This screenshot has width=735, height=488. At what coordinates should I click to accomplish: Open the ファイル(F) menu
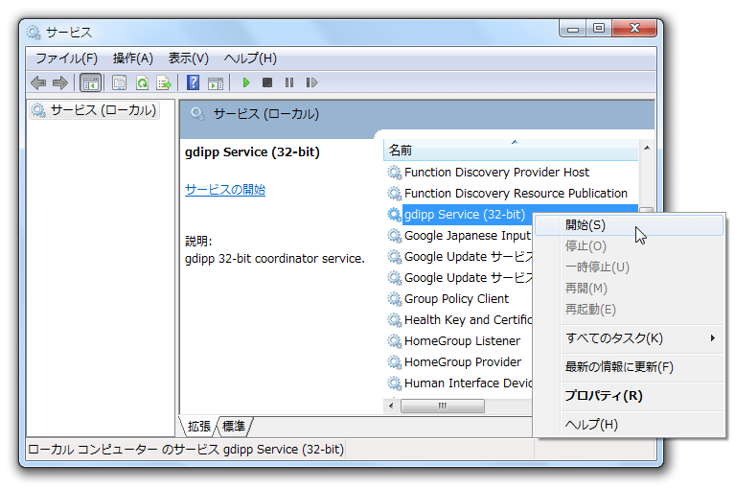(x=66, y=58)
